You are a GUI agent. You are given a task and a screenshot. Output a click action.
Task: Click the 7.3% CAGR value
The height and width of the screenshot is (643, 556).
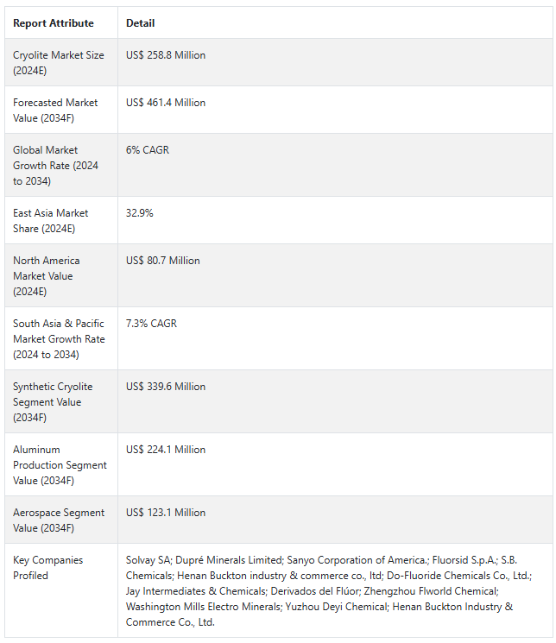(x=151, y=324)
